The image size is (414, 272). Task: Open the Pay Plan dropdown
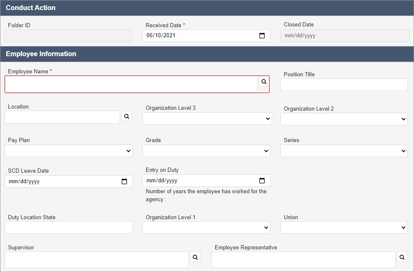pos(69,151)
